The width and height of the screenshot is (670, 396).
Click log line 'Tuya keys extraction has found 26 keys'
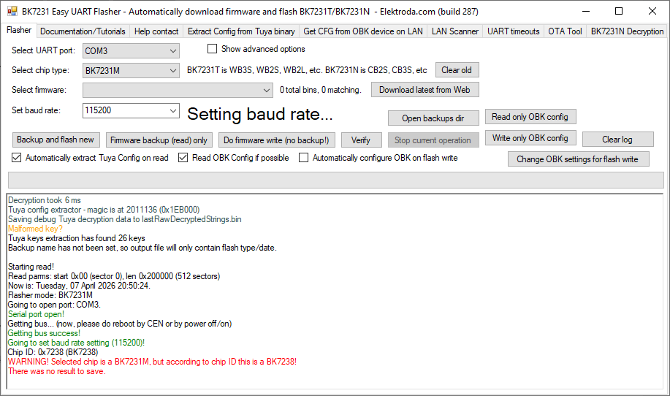point(77,238)
